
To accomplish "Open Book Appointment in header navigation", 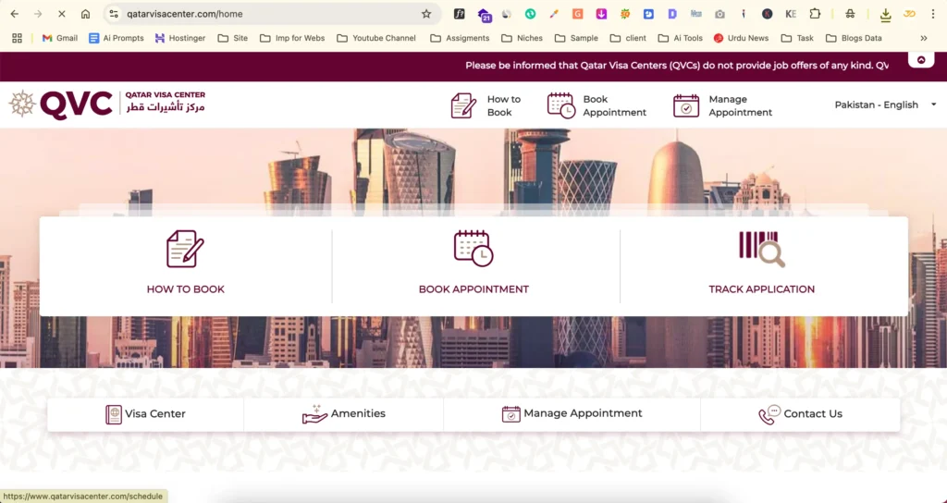I will coord(597,105).
